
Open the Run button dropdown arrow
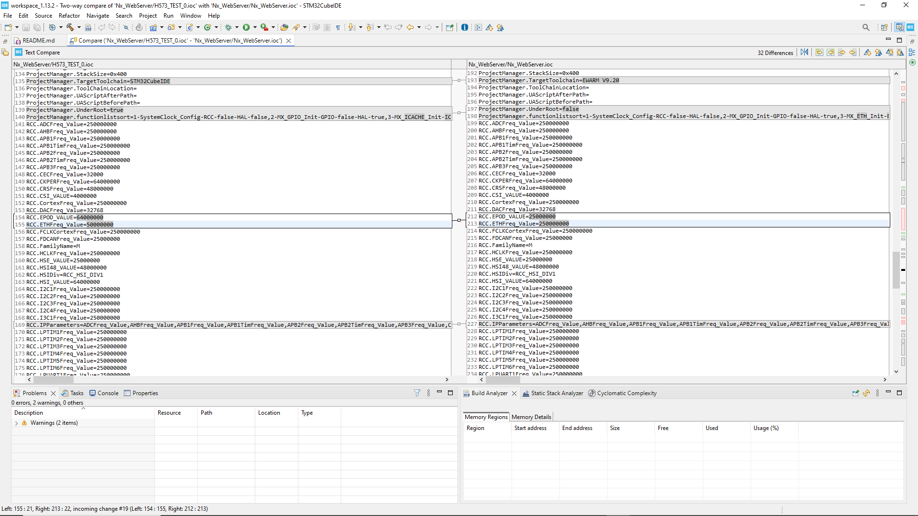255,27
